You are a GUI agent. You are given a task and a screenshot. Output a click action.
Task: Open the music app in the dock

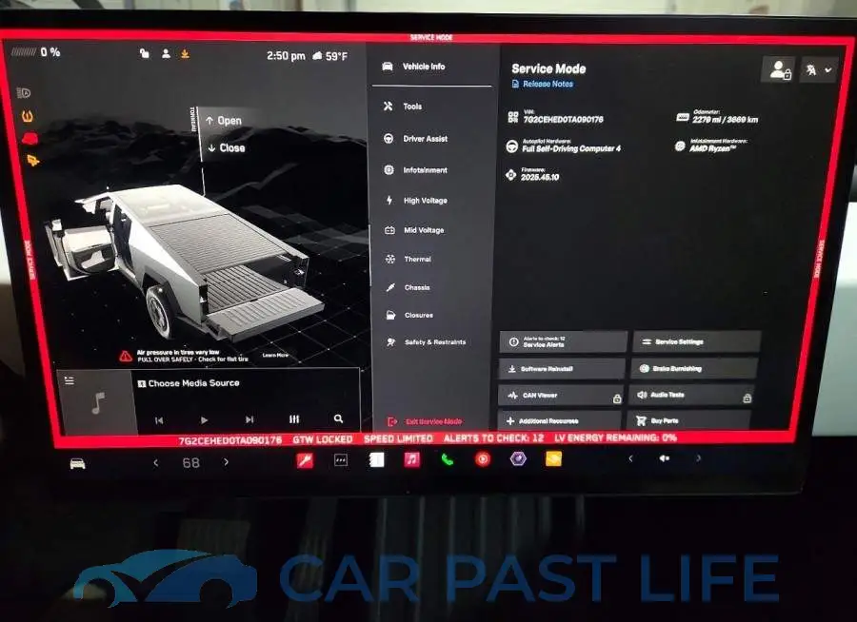(411, 459)
